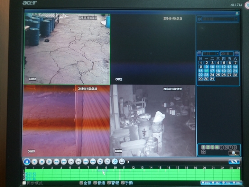Click the reverse play button
The width and height of the screenshot is (249, 187).
pyautogui.click(x=35, y=162)
